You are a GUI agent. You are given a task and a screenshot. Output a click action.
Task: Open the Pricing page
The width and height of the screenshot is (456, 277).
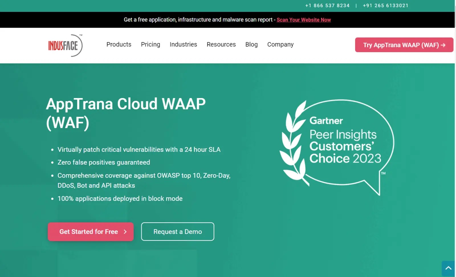[x=150, y=44]
